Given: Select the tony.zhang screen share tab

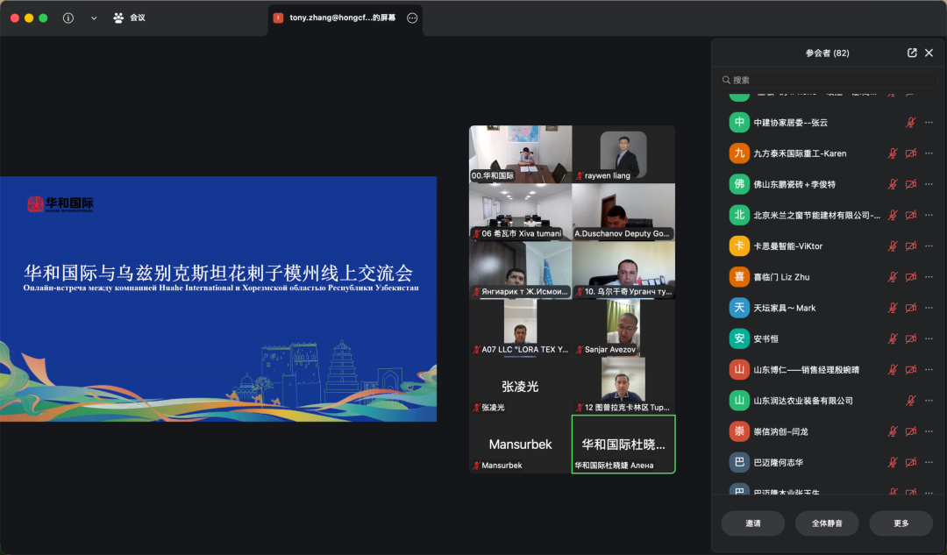Looking at the screenshot, I should pos(343,18).
